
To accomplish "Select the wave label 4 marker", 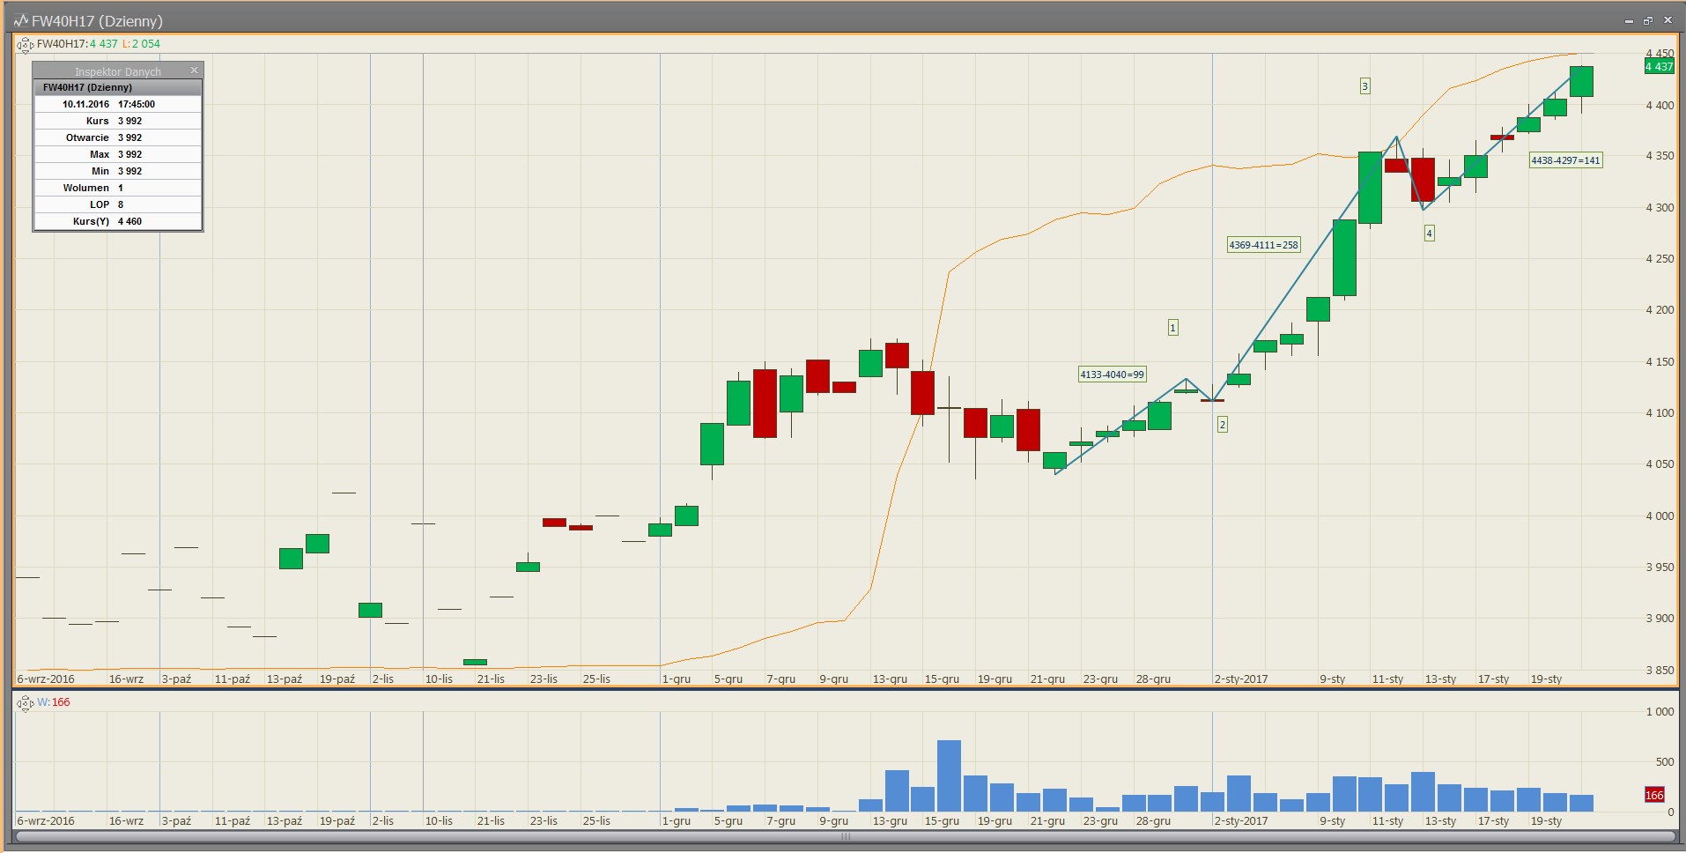I will [1429, 233].
